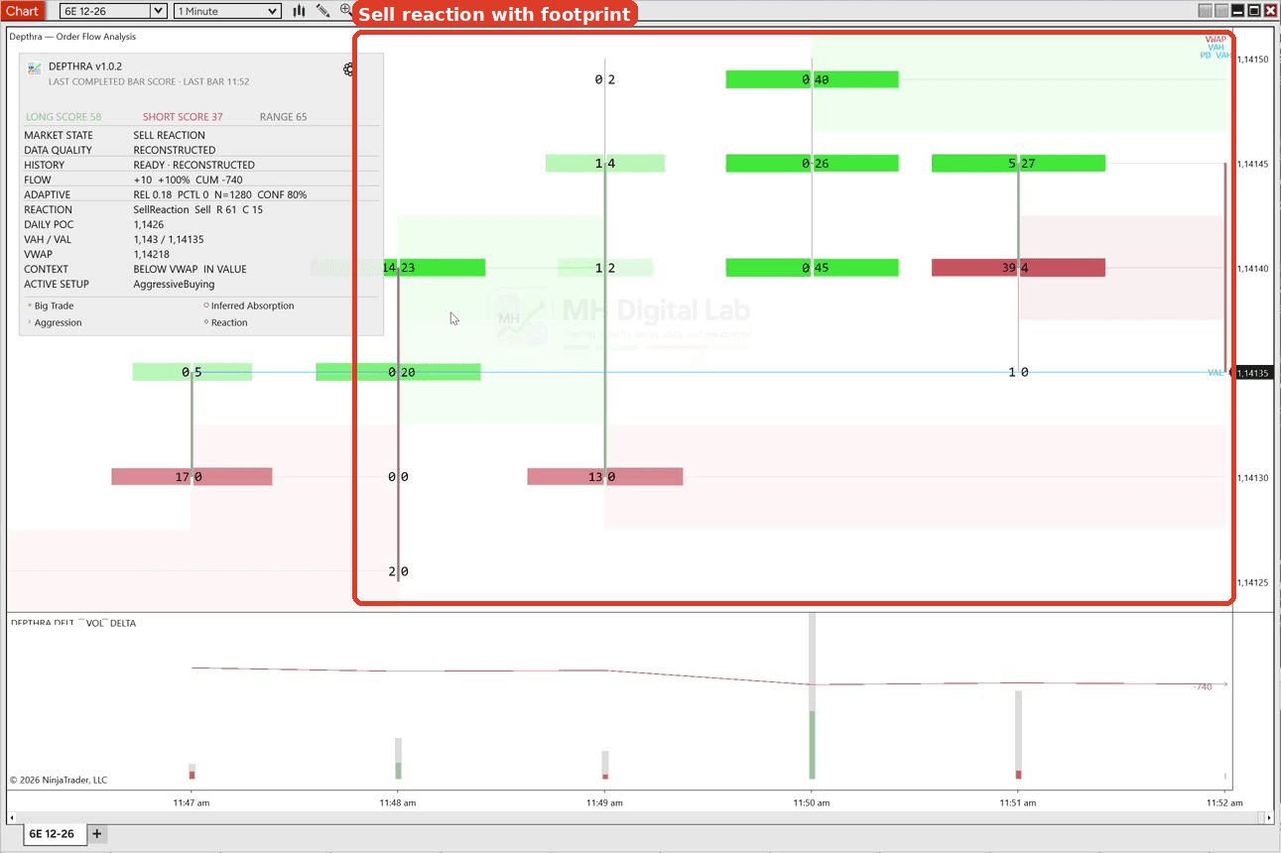Screen dimensions: 1281x853
Task: Click the FLOW value +10 +100% CUM -740
Action: (189, 181)
